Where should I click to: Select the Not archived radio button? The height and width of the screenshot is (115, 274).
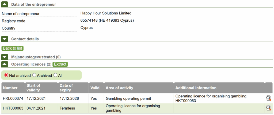(x=6, y=75)
